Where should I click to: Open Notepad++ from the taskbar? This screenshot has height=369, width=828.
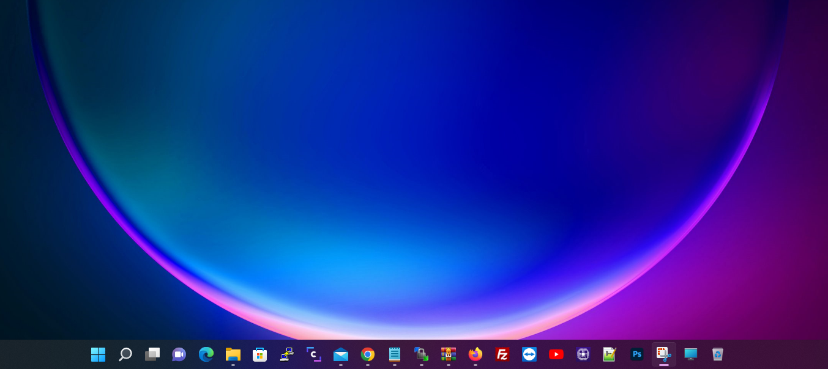pos(610,354)
